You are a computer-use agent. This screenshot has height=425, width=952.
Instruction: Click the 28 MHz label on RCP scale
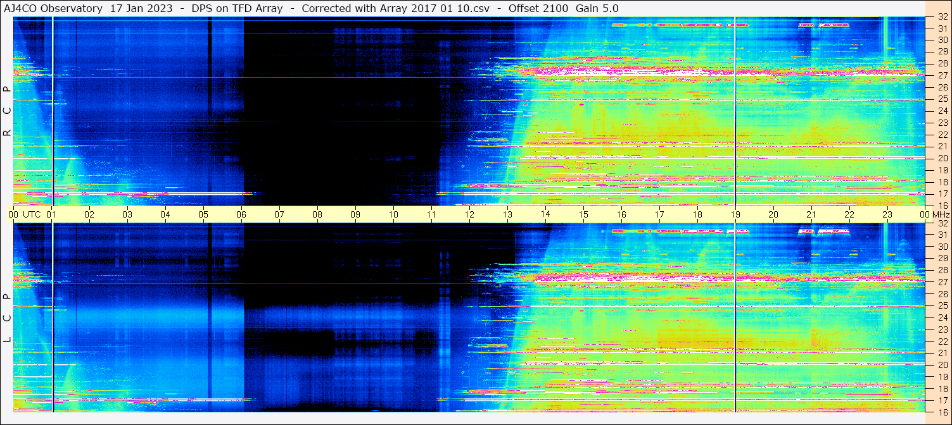[x=942, y=63]
